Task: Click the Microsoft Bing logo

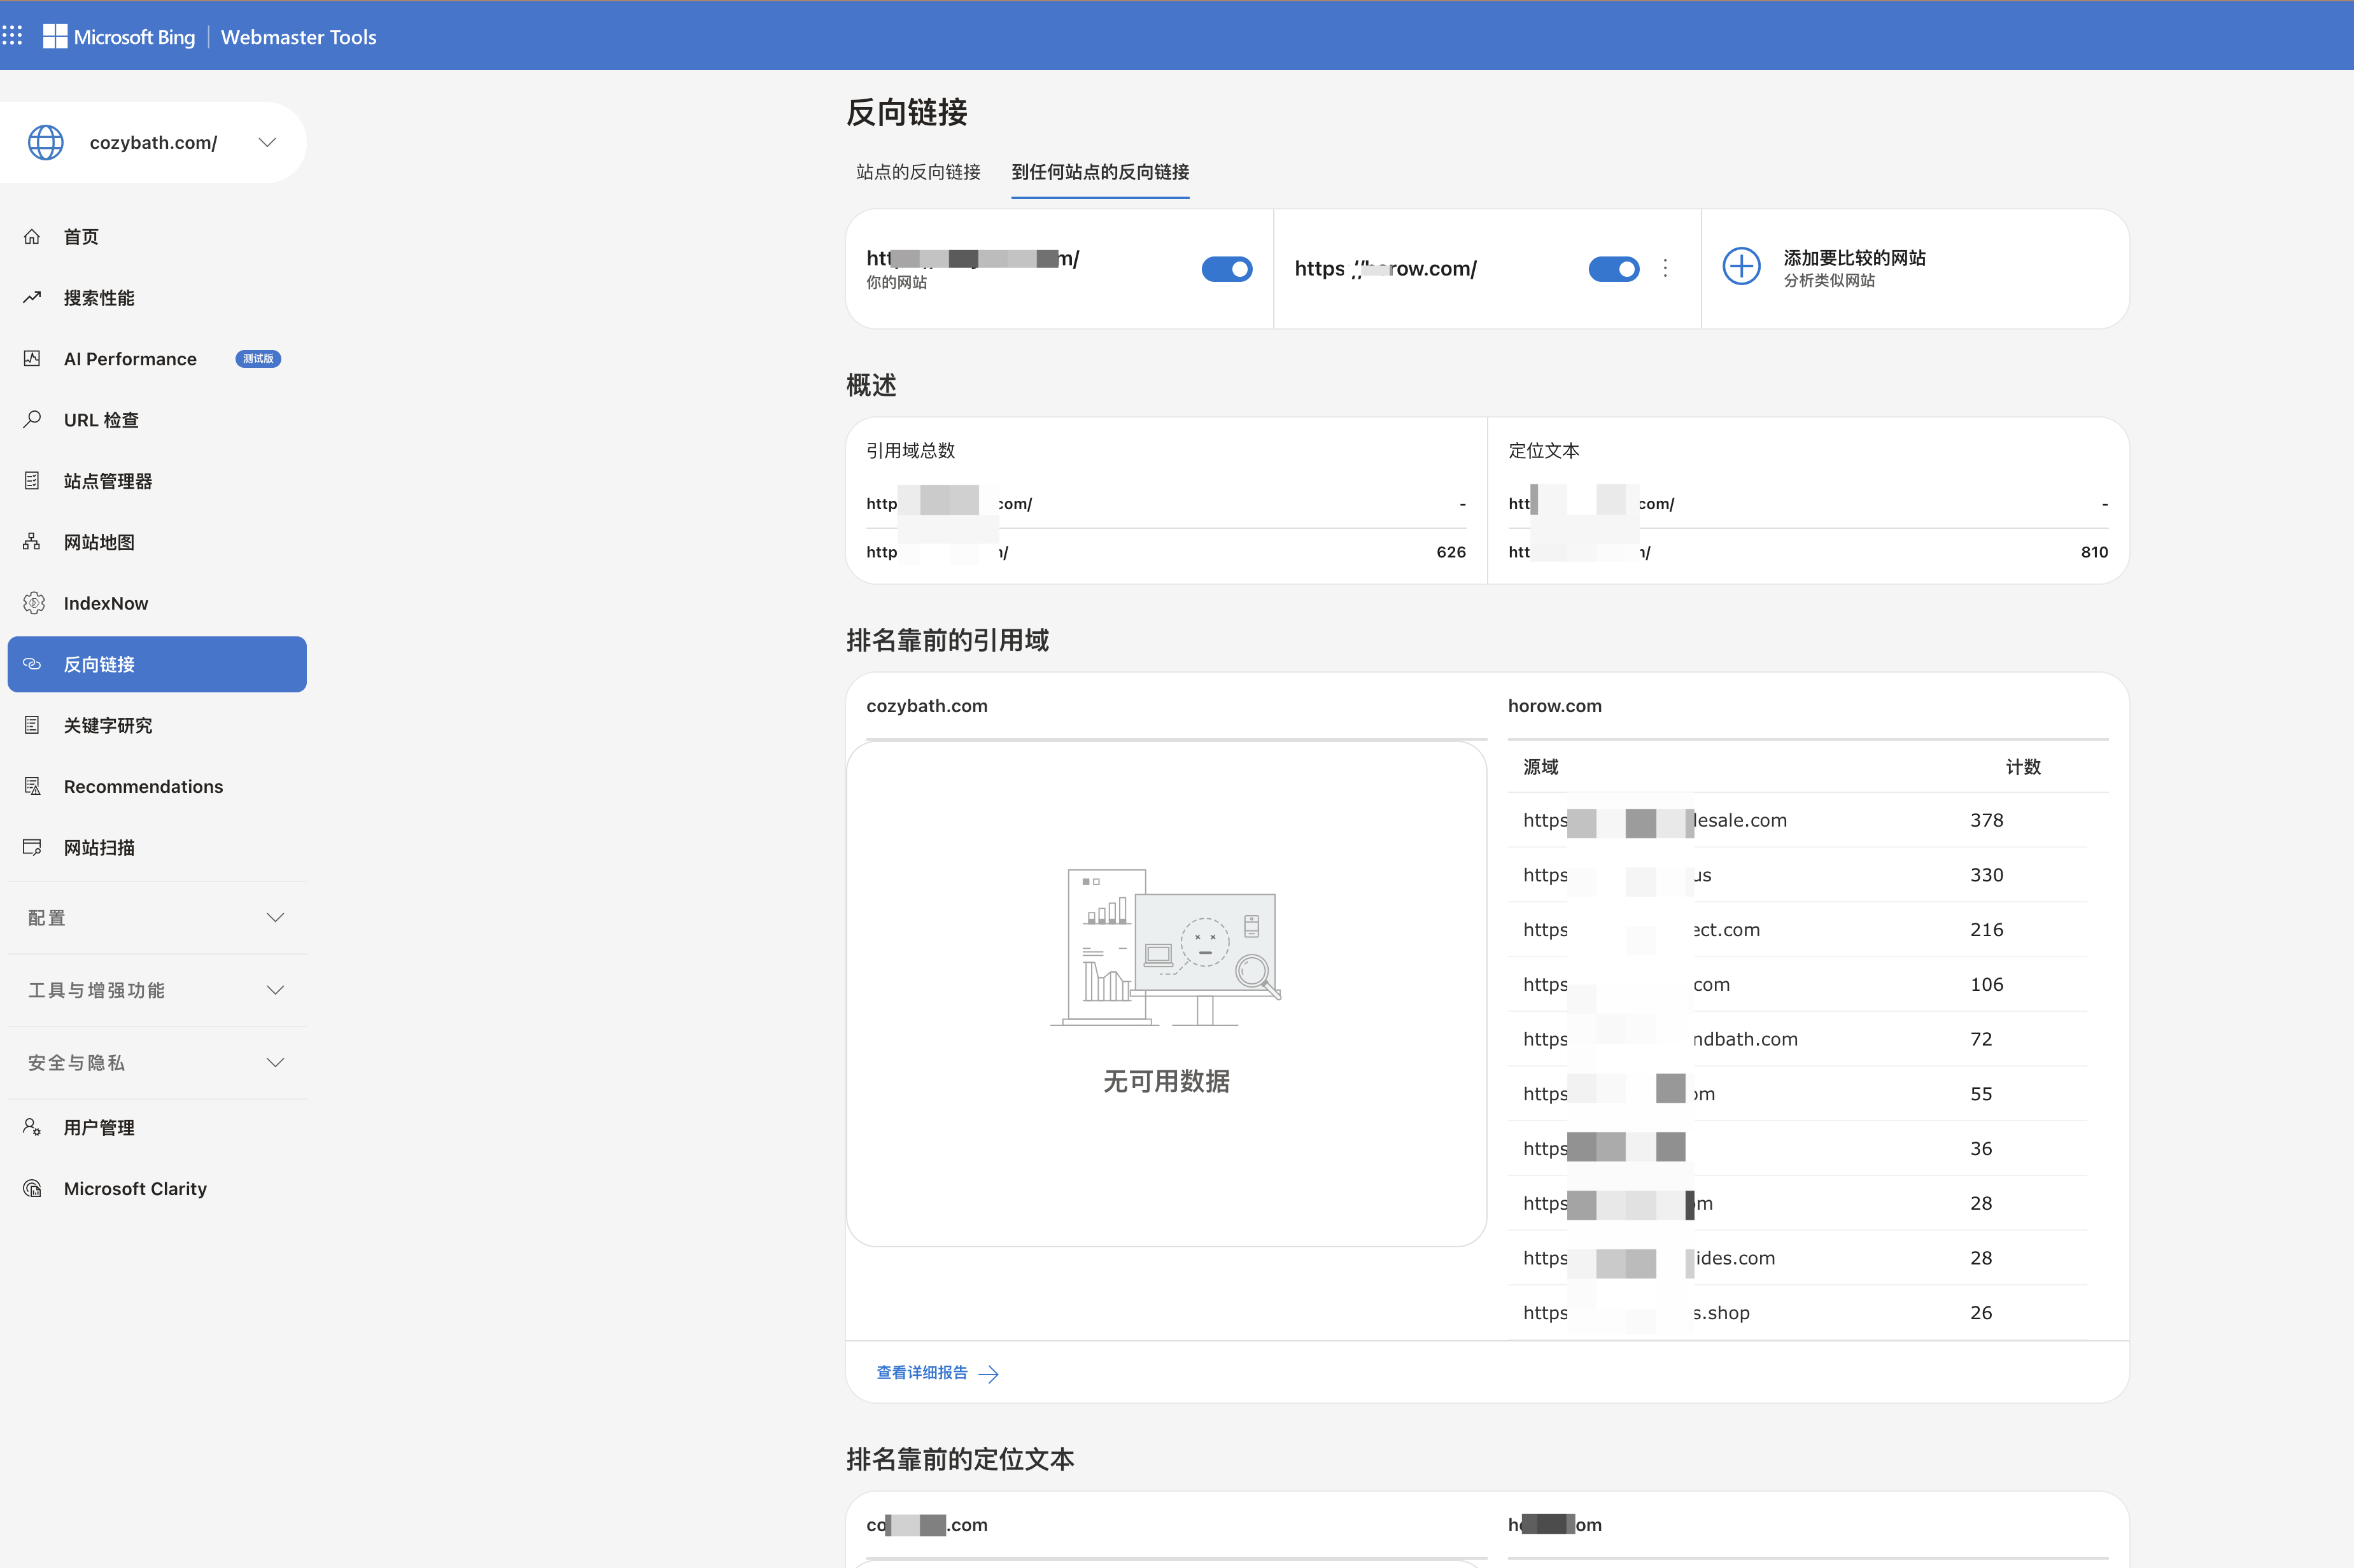Action: [x=119, y=36]
